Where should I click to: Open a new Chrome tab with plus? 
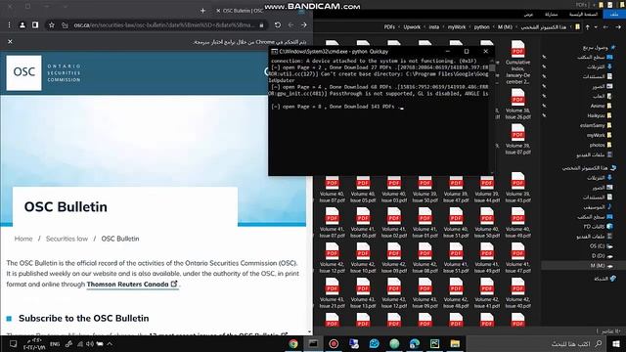(202, 11)
